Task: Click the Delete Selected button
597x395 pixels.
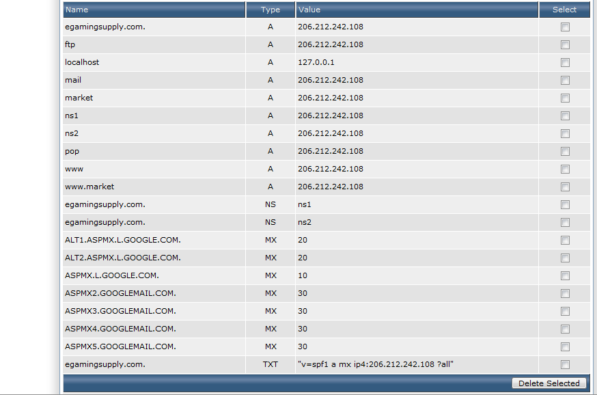Action: (x=549, y=383)
